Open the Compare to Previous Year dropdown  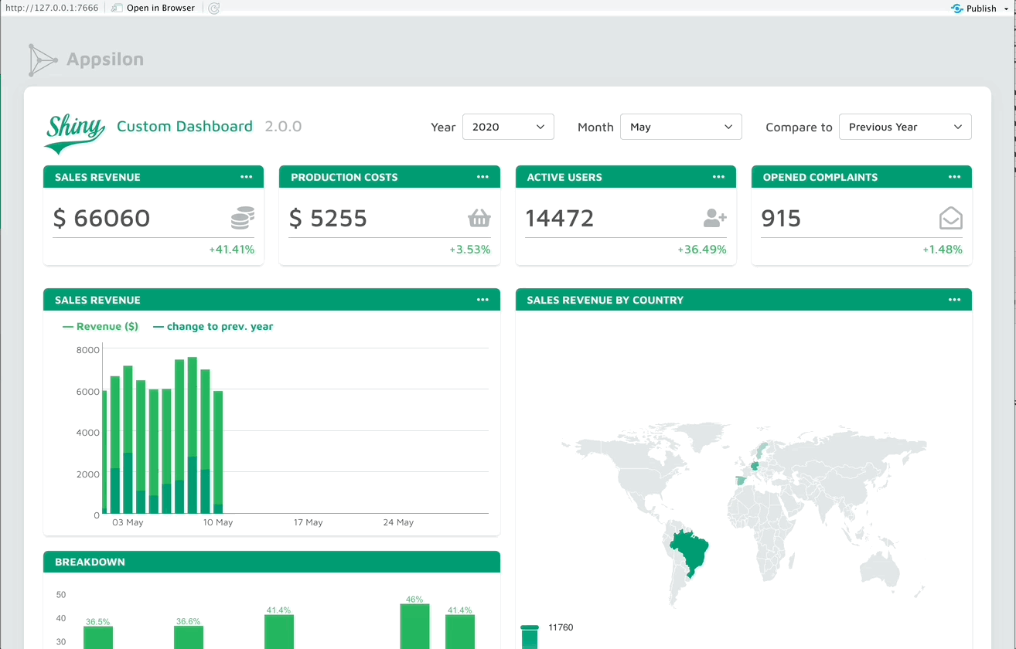click(x=905, y=127)
